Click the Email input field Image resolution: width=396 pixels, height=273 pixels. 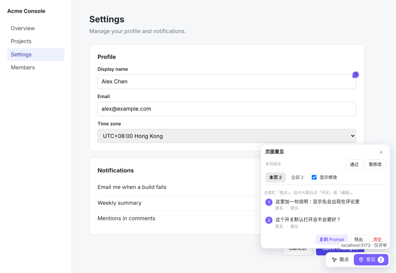coord(227,109)
